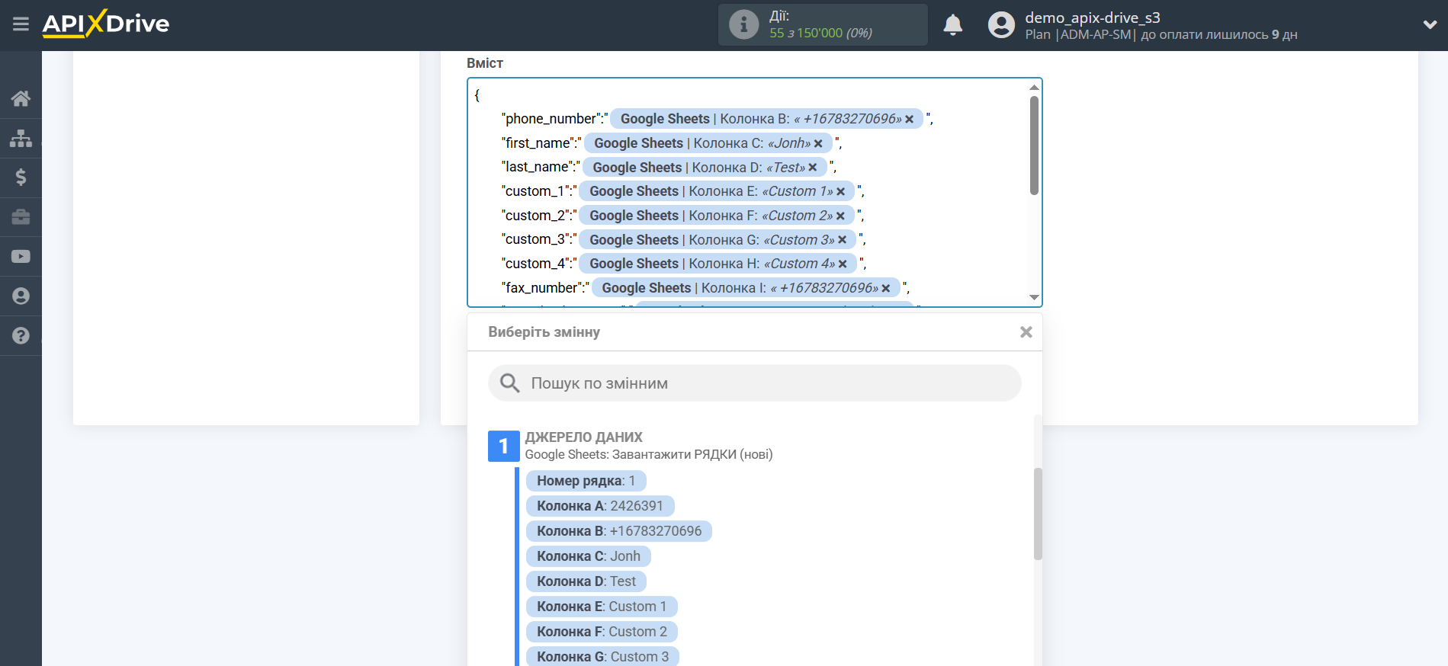The image size is (1448, 666).
Task: Click the 'ДЖЕРЕЛО ДАНИХ' section header
Action: point(583,437)
